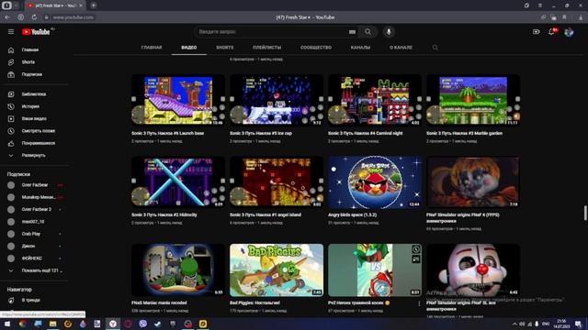This screenshot has height=330, width=588.
Task: Open browser downloads icon
Action: pos(581,17)
